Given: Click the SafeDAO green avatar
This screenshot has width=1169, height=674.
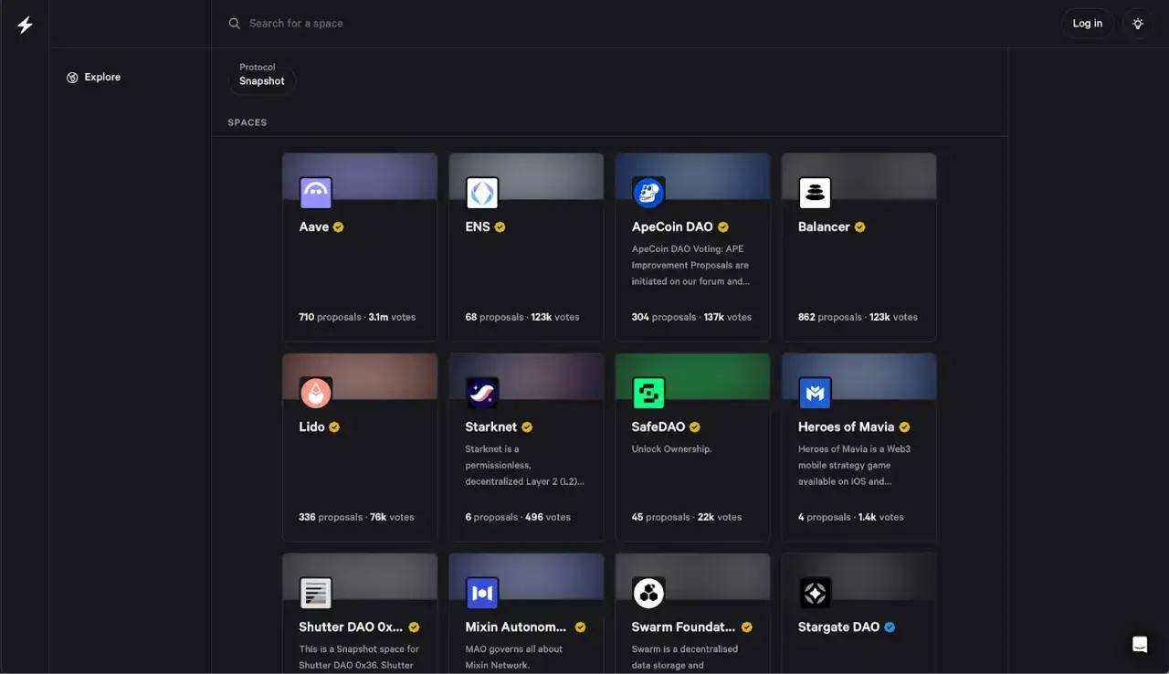Looking at the screenshot, I should pos(648,393).
